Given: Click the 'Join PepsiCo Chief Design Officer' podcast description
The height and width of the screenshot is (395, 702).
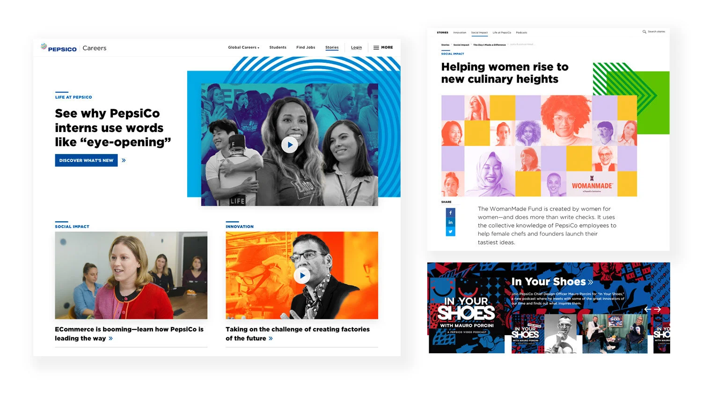Looking at the screenshot, I should click(568, 299).
